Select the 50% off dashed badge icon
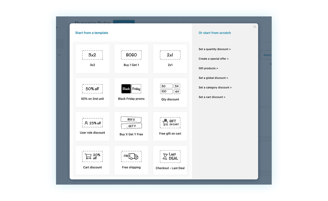 click(92, 89)
